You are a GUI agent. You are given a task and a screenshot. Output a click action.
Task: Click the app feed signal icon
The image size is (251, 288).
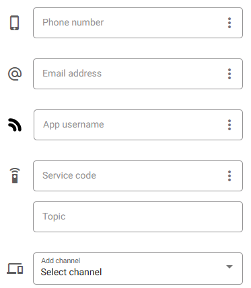point(15,125)
